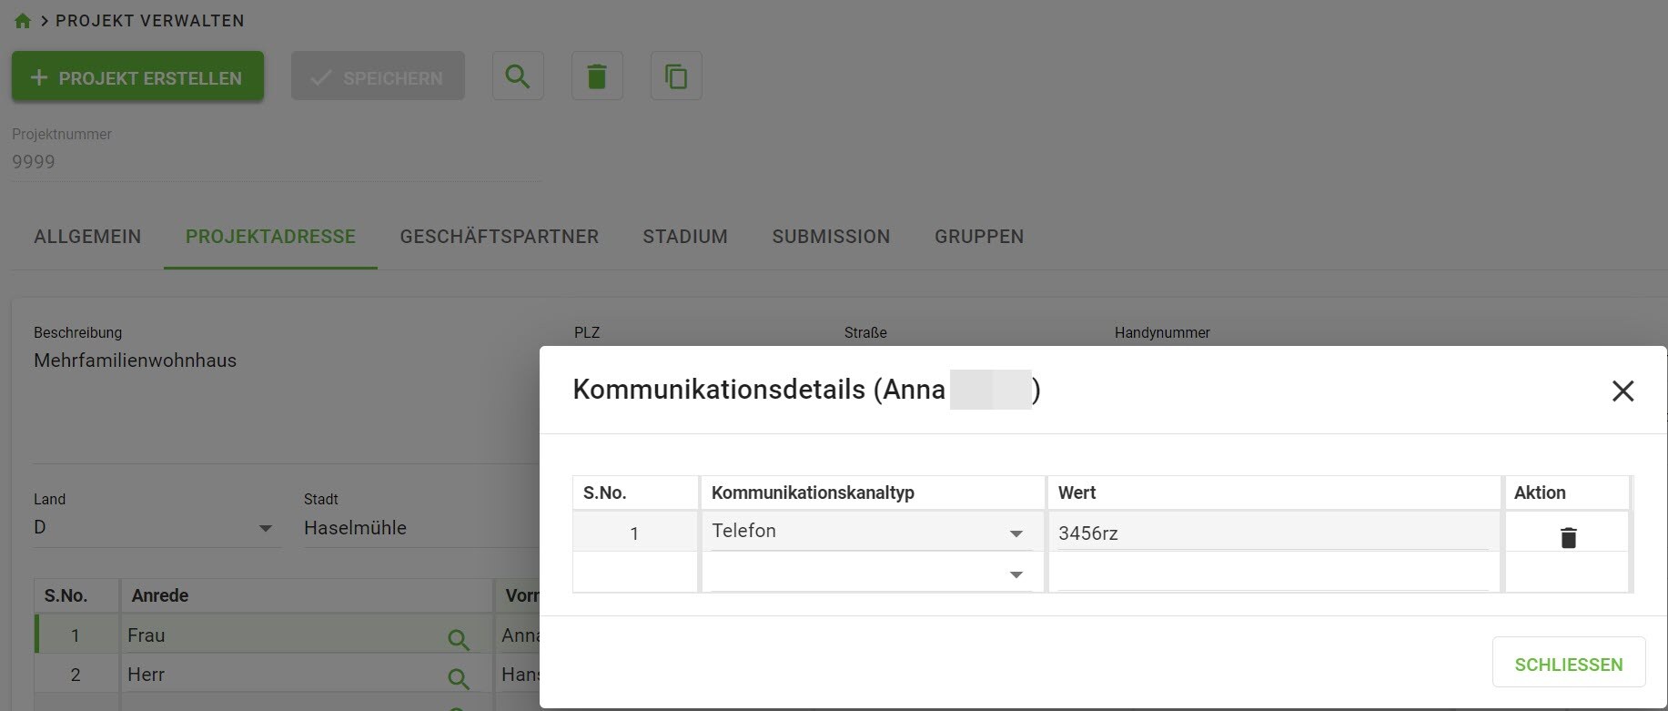Click the Beschreibung field Mehrfamilienwohnhaus
This screenshot has height=711, width=1668.
(x=287, y=401)
